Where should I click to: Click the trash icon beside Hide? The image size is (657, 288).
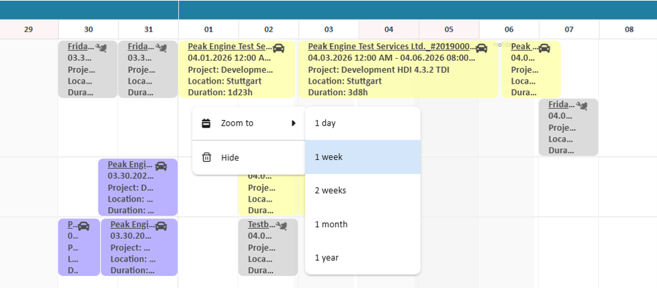pyautogui.click(x=206, y=158)
